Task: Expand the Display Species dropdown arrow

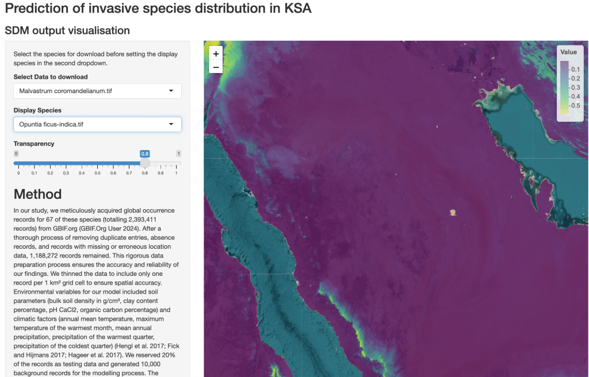Action: click(171, 124)
